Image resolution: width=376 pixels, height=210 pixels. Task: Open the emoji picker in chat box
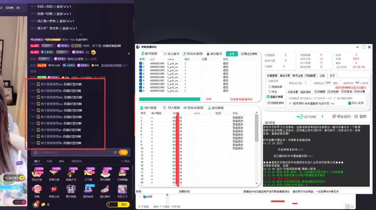click(36, 152)
